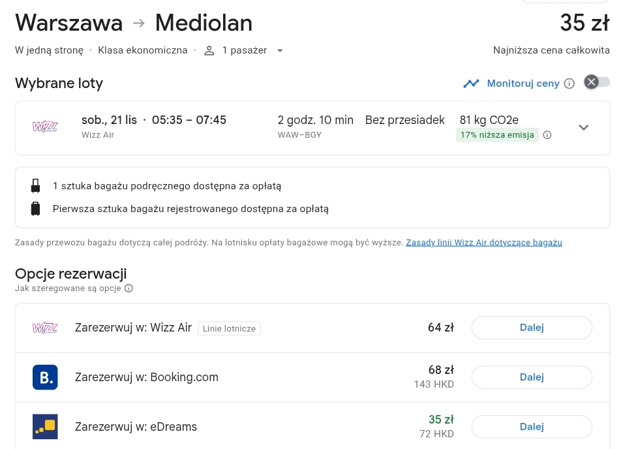The height and width of the screenshot is (449, 623).
Task: Click Dalej for the Booking.com option
Action: [532, 377]
